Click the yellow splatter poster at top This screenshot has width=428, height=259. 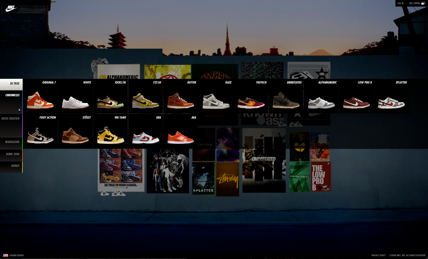[x=168, y=72]
